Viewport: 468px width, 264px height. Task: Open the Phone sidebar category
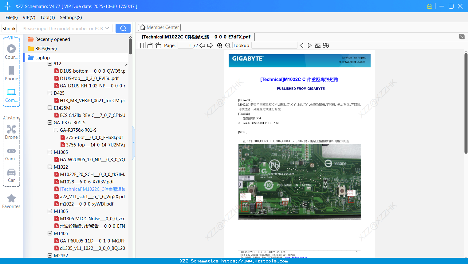(x=11, y=73)
